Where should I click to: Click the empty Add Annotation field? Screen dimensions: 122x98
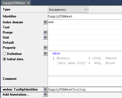click(x=85, y=95)
